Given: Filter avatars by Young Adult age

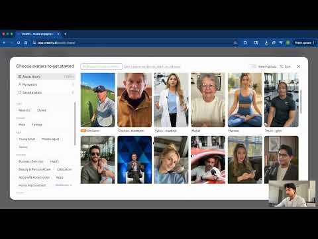Looking at the screenshot, I should click(x=27, y=139).
